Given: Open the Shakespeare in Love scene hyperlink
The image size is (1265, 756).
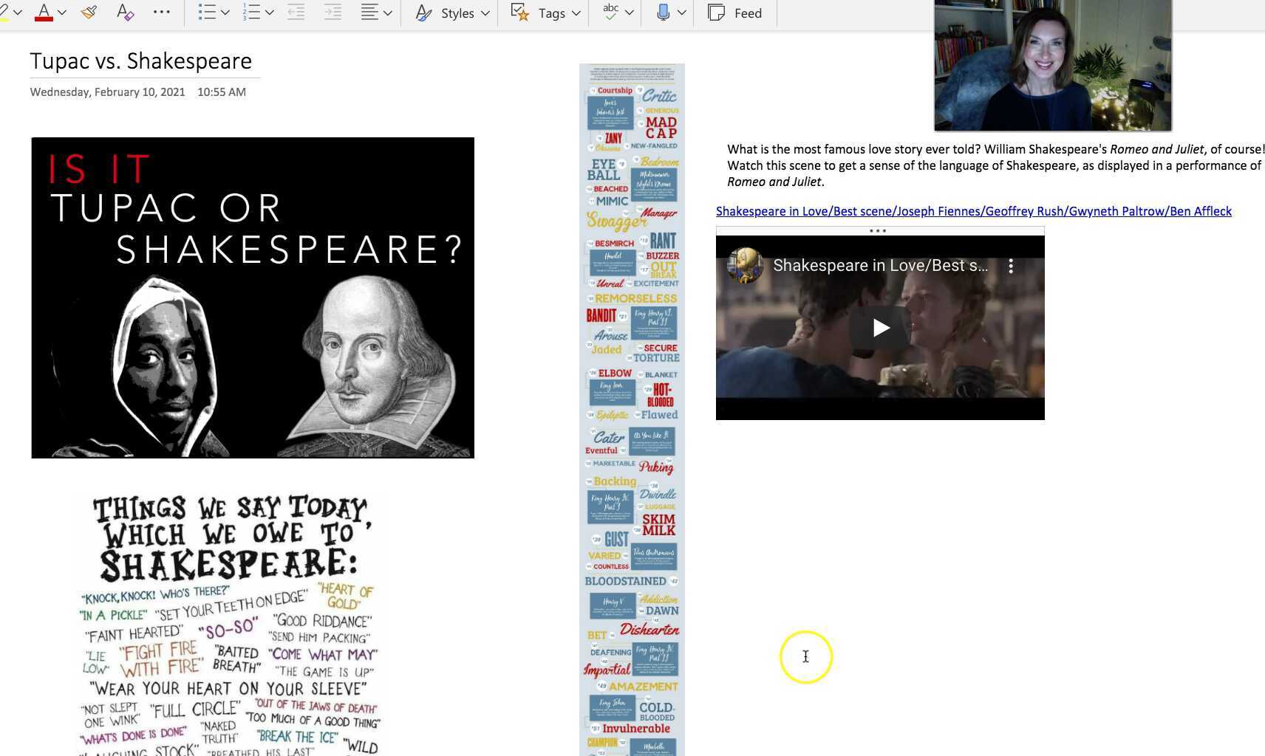Looking at the screenshot, I should pos(973,211).
